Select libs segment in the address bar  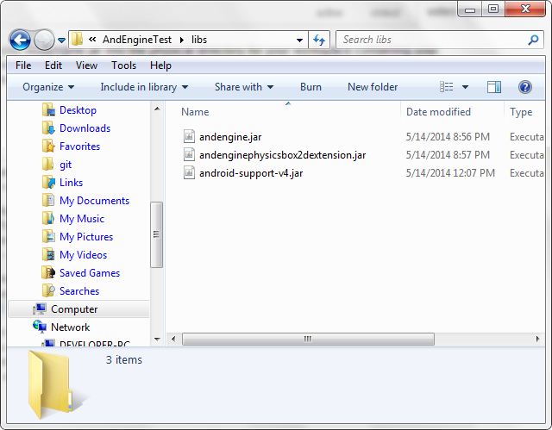pos(199,40)
